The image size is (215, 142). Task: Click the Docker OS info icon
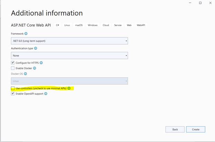click(x=25, y=74)
